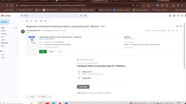Screen dimensions: 186x104
Task: Show hidden bookmarks chevron
Action: (171, 10)
